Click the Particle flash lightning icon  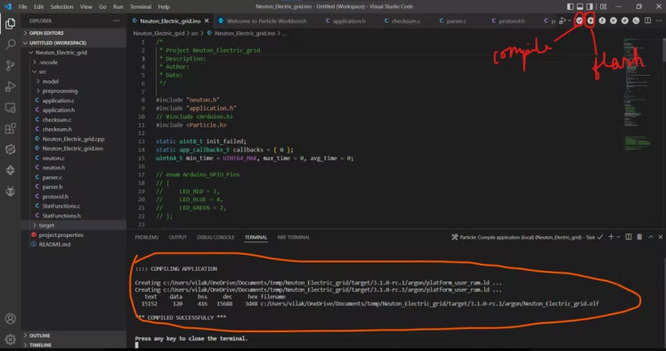pos(590,20)
